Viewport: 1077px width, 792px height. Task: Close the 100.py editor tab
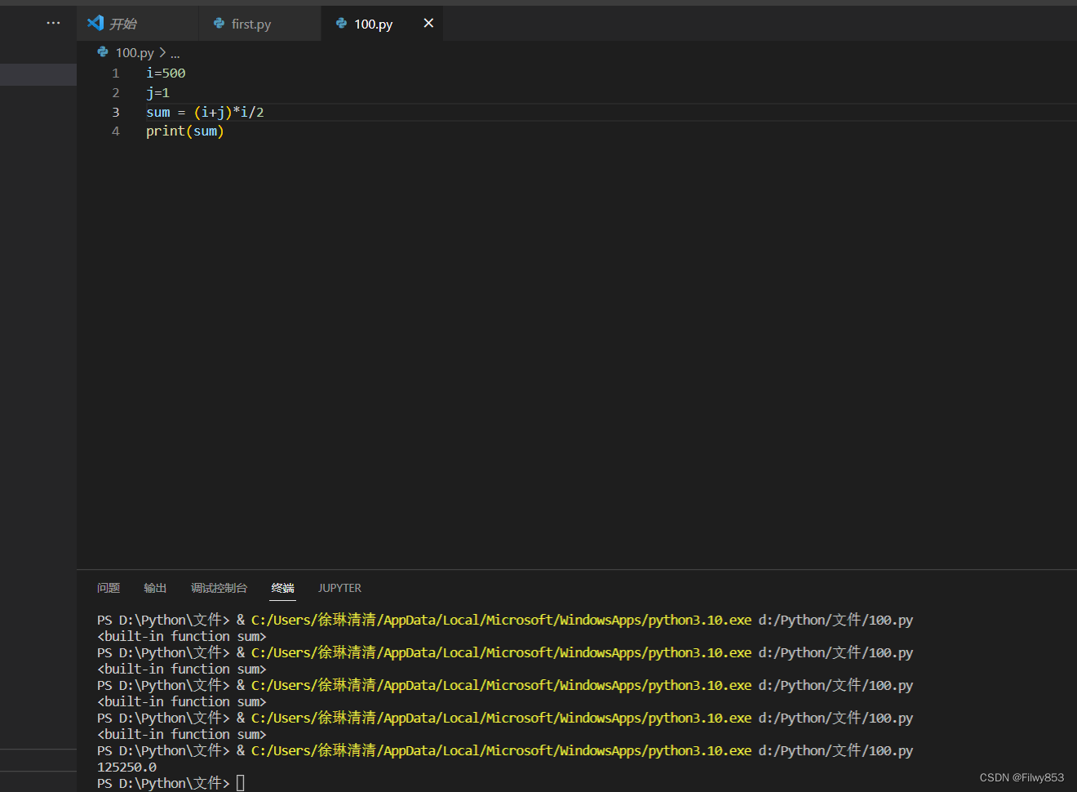tap(428, 23)
